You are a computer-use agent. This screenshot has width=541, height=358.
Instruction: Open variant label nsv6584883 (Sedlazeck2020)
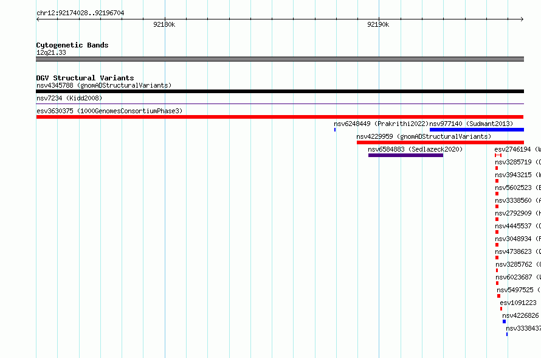point(415,149)
